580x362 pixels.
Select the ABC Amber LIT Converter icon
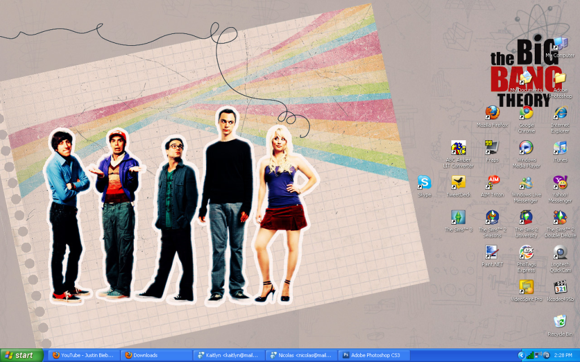click(x=458, y=154)
